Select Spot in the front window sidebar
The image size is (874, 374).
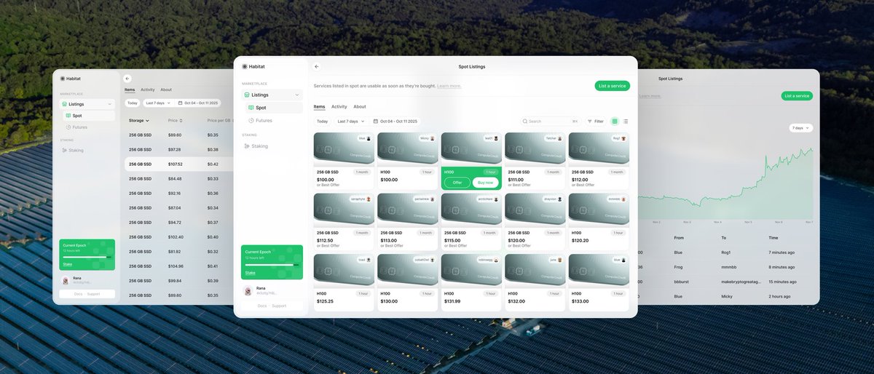coord(275,108)
